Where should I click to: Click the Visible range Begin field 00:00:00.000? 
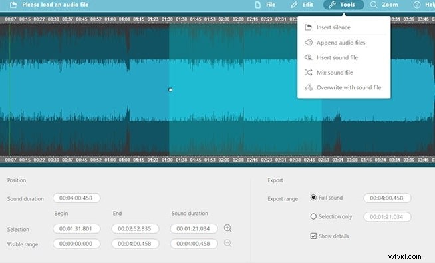click(x=76, y=244)
